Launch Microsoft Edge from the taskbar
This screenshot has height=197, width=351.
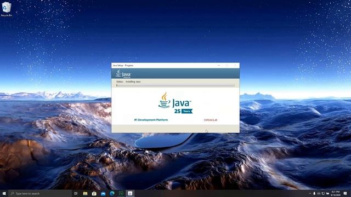pyautogui.click(x=112, y=193)
